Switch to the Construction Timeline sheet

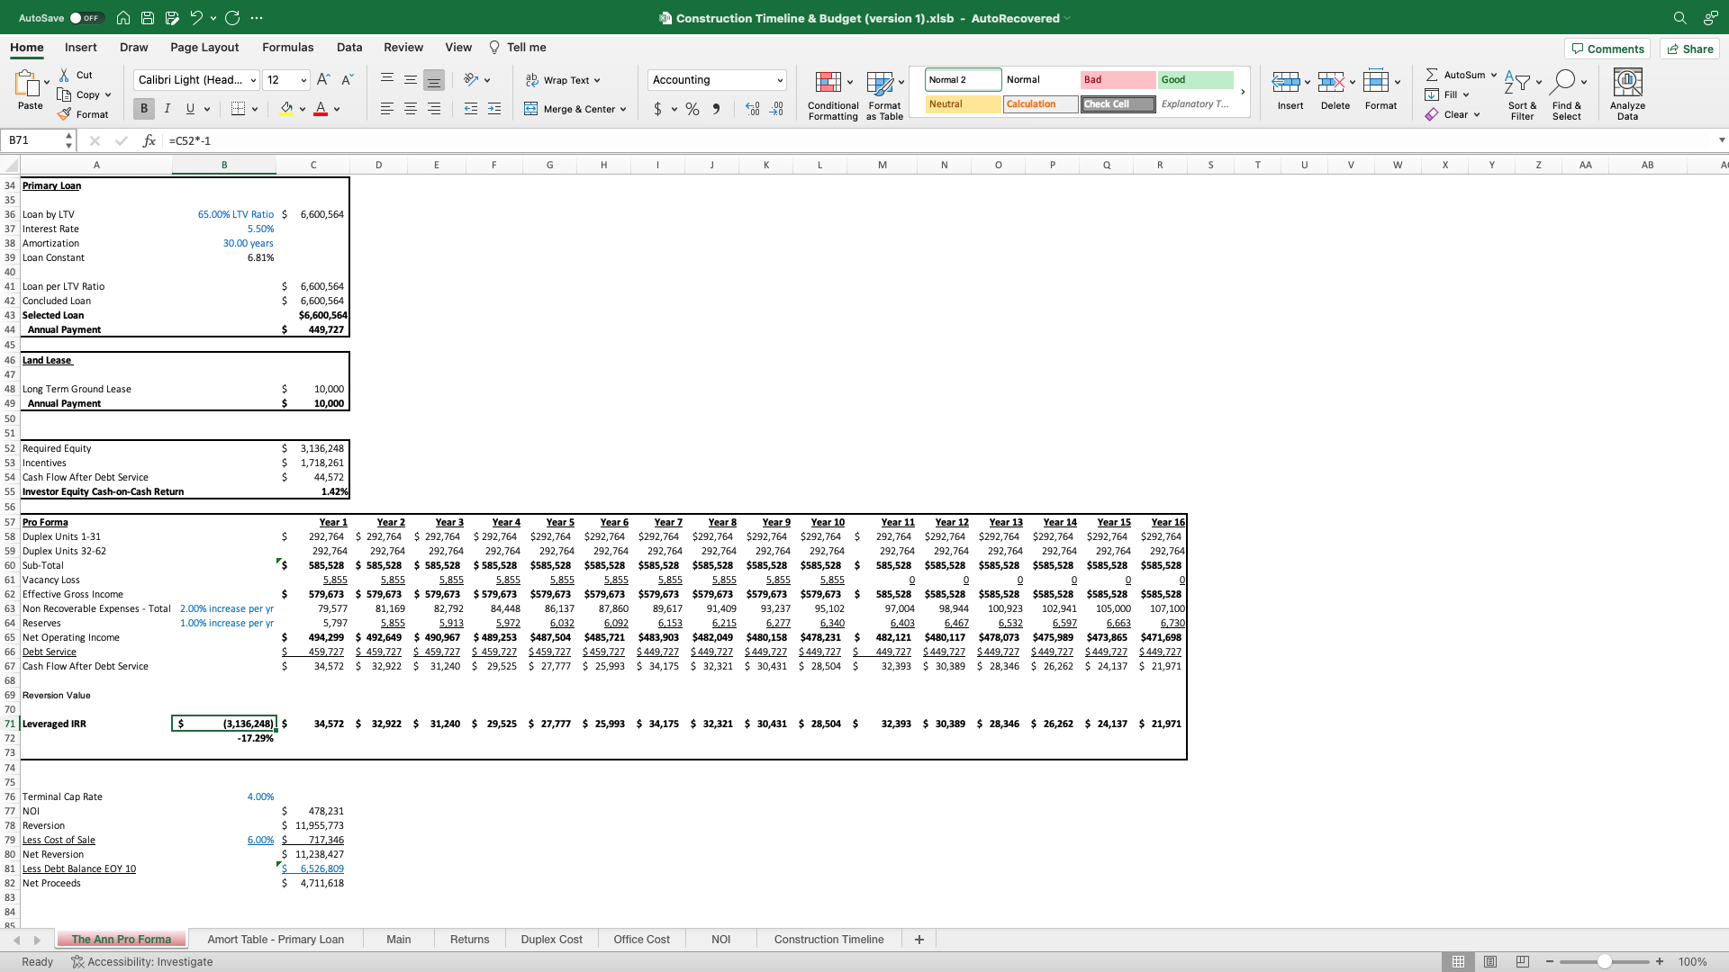coord(828,939)
